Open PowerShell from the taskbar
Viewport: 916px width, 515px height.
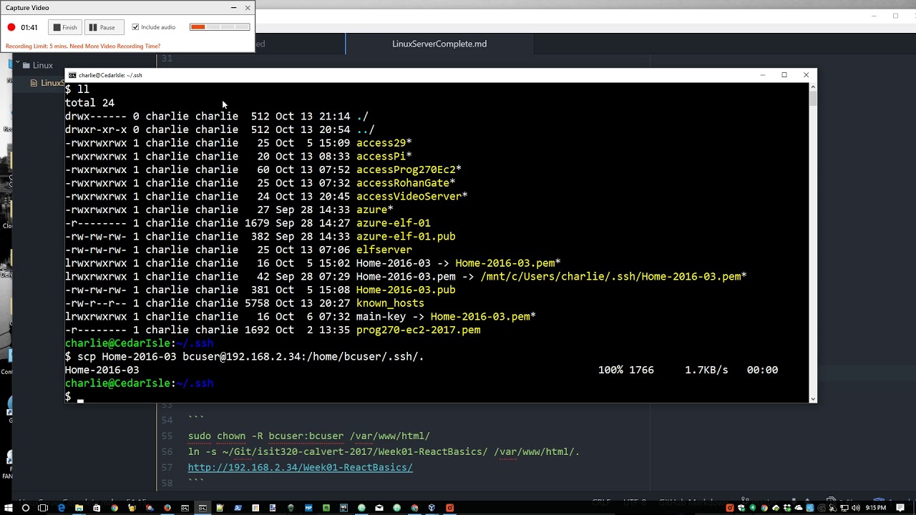click(x=238, y=508)
